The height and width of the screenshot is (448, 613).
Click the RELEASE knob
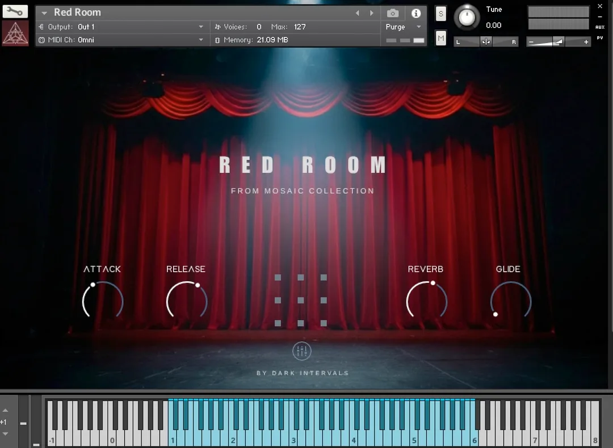[187, 301]
